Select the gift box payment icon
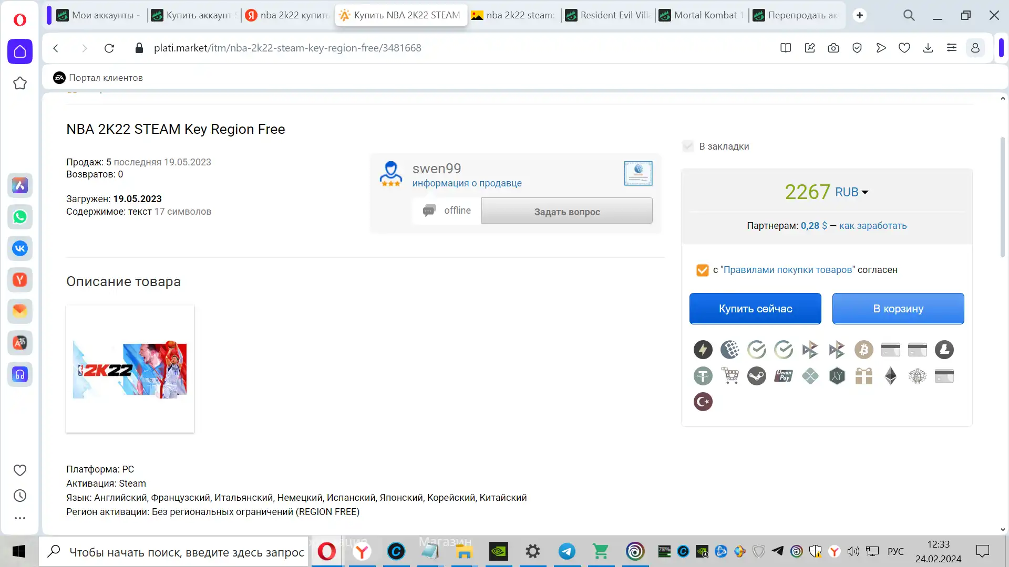The height and width of the screenshot is (567, 1009). (x=863, y=376)
